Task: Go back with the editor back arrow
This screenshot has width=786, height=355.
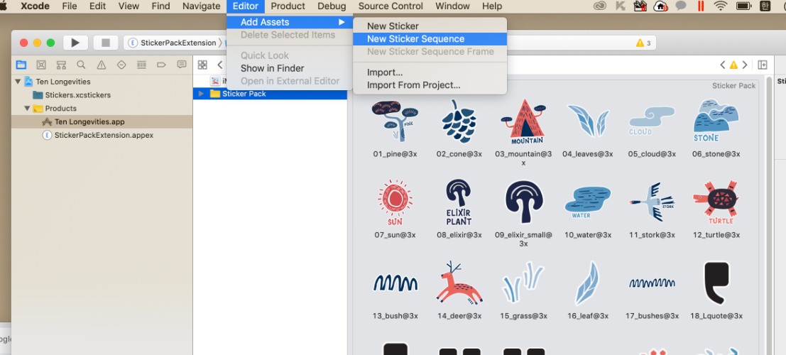Action: 219,65
